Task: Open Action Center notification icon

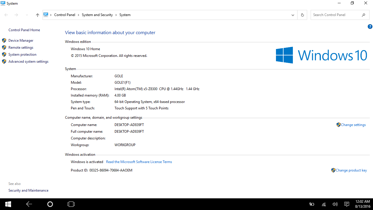Action: [347, 204]
